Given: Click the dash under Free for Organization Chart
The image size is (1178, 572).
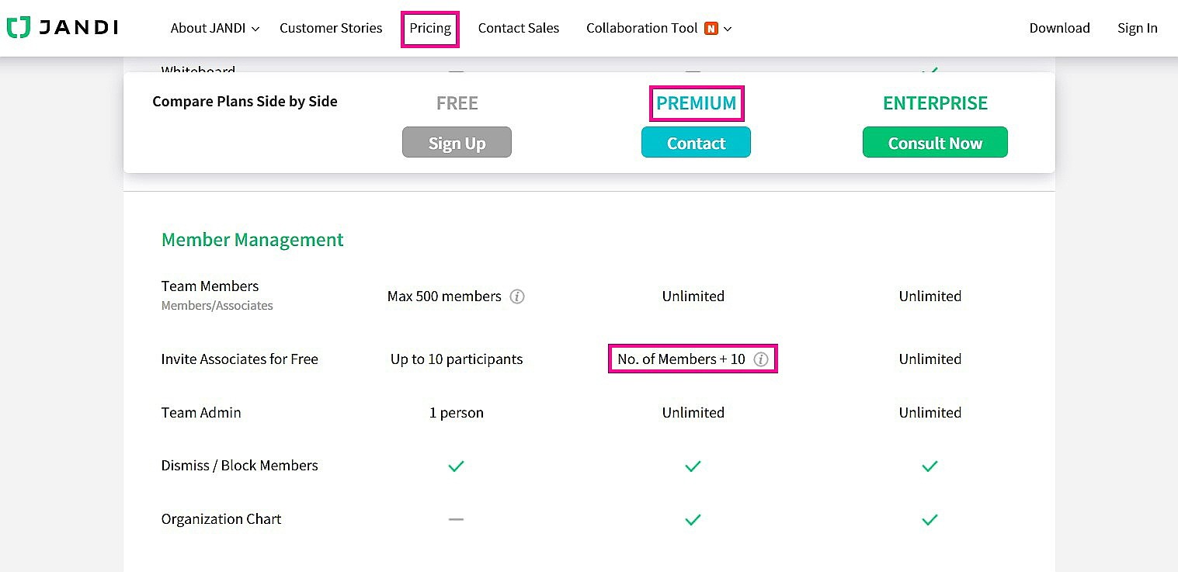Looking at the screenshot, I should [456, 519].
